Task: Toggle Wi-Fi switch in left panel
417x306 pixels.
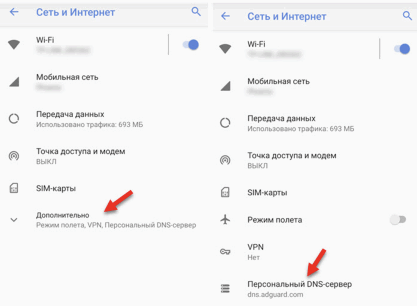Action: (x=191, y=45)
